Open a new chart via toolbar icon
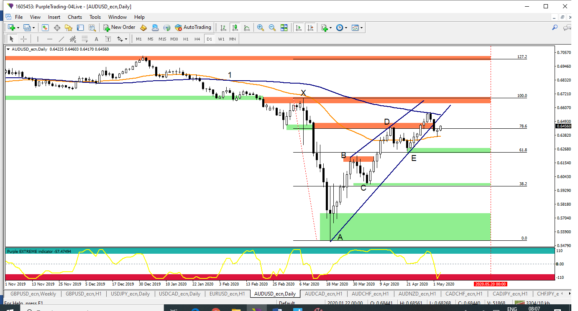Viewport: 578px width, 311px height. (11, 28)
